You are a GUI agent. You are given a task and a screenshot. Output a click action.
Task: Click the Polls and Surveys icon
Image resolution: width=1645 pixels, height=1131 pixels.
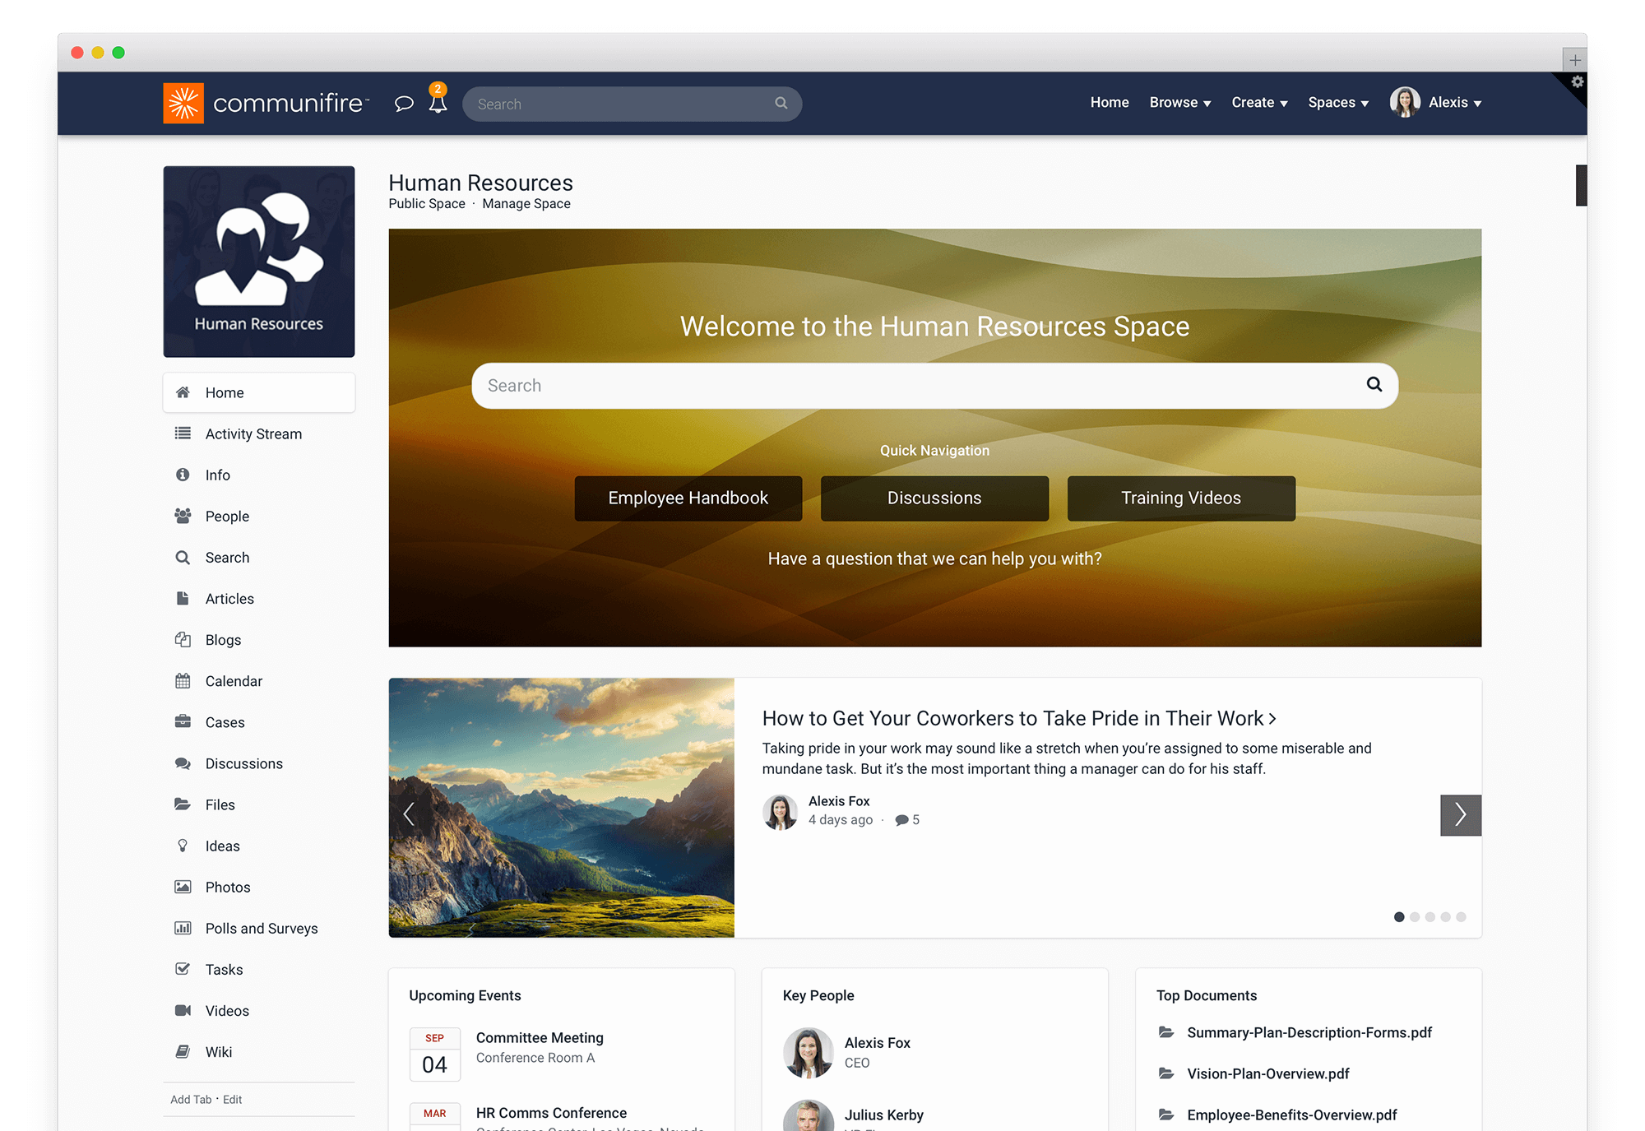click(183, 928)
